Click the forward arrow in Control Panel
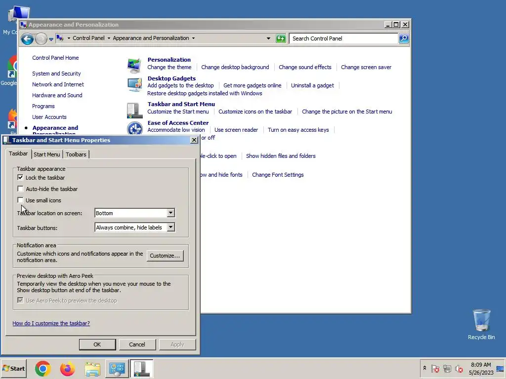 41,39
